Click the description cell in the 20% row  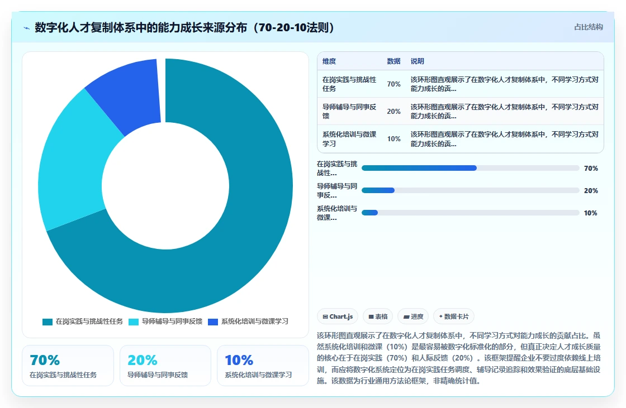click(x=505, y=111)
